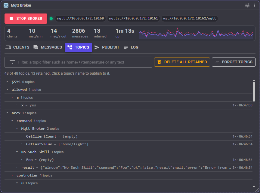This screenshot has width=260, height=193.
Task: Collapse the 'a' subtree under allowed
Action: pyautogui.click(x=12, y=97)
